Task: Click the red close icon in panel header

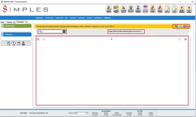Action: click(187, 26)
